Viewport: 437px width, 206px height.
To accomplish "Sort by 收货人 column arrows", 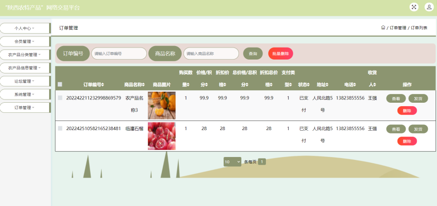I will (x=374, y=85).
